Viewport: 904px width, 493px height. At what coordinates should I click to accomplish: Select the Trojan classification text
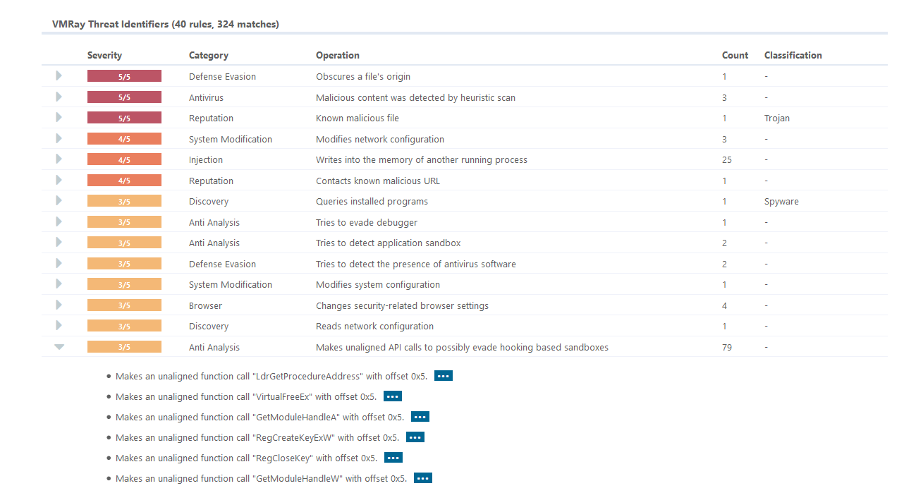point(777,118)
